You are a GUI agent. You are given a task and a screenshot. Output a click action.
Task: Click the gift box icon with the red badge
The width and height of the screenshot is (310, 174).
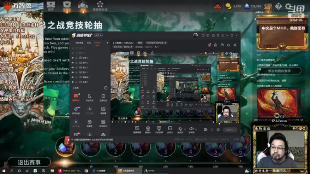(x=209, y=45)
